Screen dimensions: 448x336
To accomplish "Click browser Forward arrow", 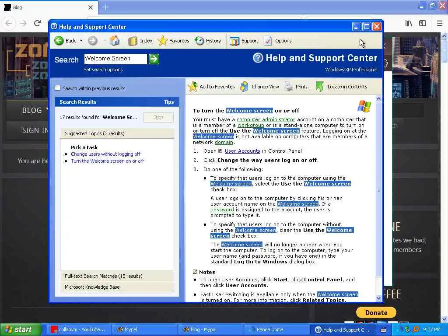I will (x=23, y=23).
